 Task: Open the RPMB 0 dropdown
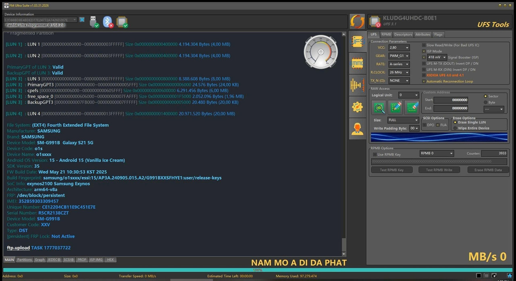pyautogui.click(x=437, y=153)
